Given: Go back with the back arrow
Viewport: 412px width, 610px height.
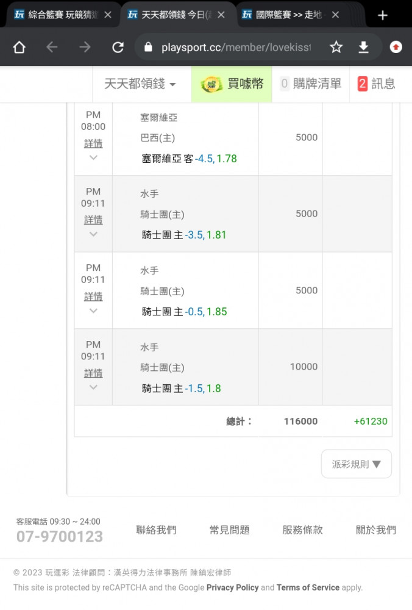Looking at the screenshot, I should (52, 48).
